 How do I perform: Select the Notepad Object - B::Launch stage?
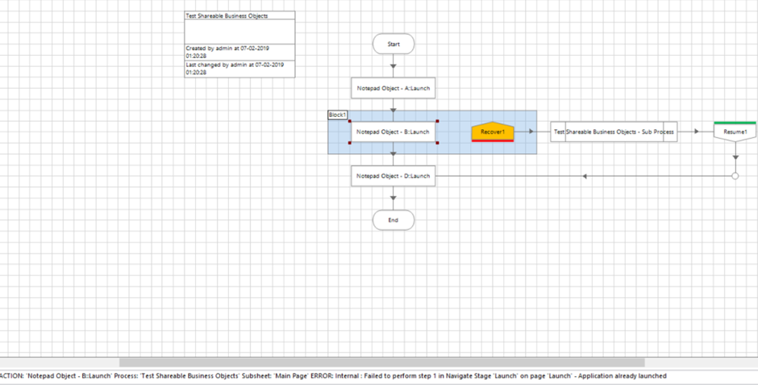pyautogui.click(x=393, y=132)
